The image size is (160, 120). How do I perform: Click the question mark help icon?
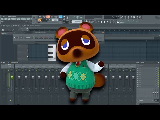coord(131,17)
